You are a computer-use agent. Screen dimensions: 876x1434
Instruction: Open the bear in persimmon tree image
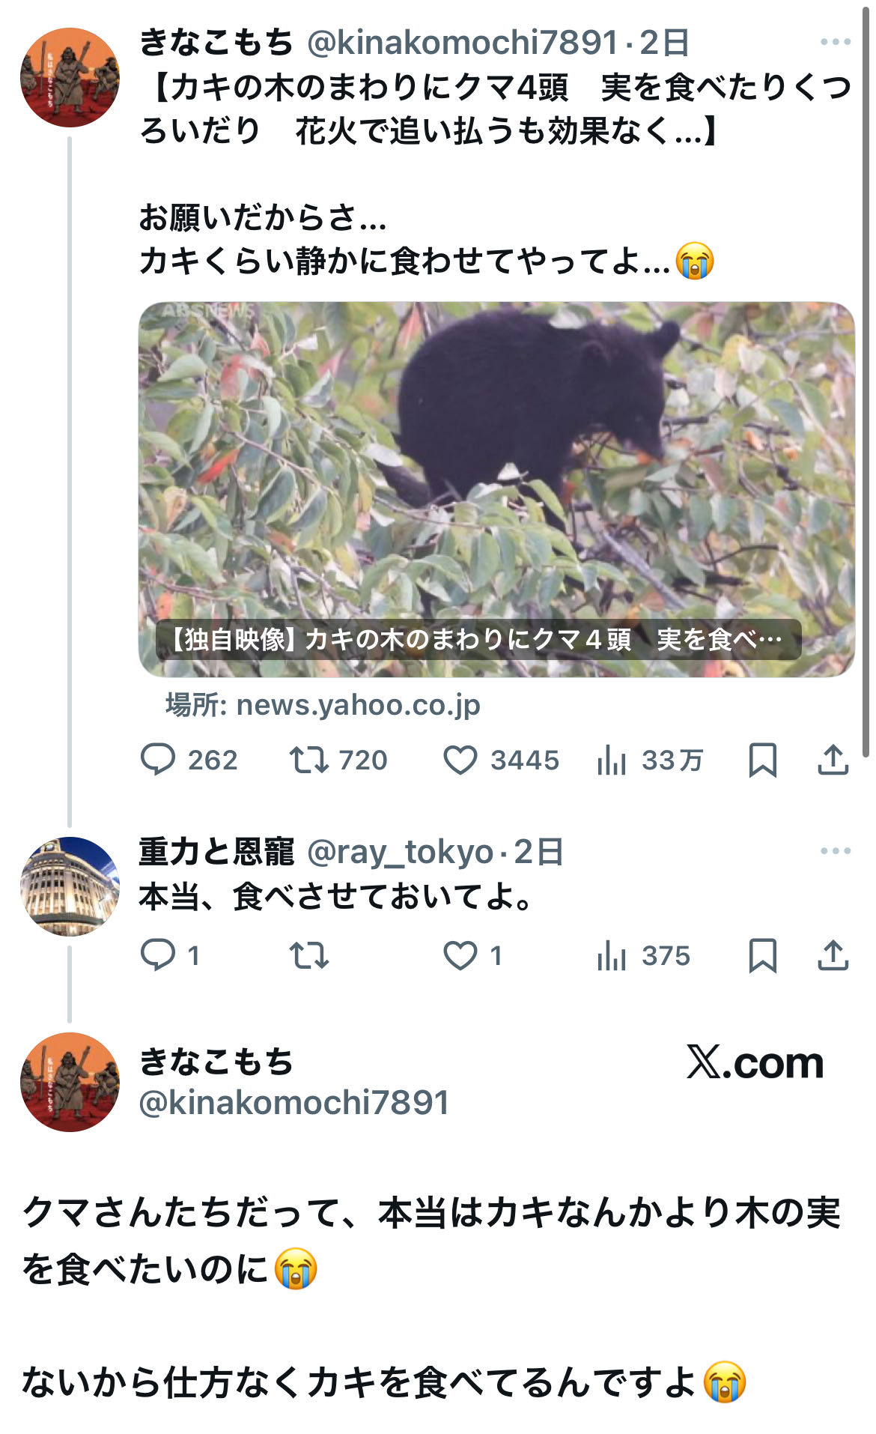[496, 489]
